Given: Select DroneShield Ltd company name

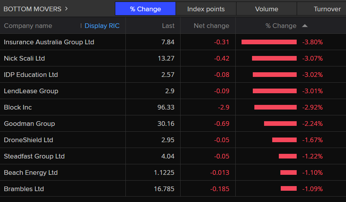Looking at the screenshot, I should [x=28, y=140].
